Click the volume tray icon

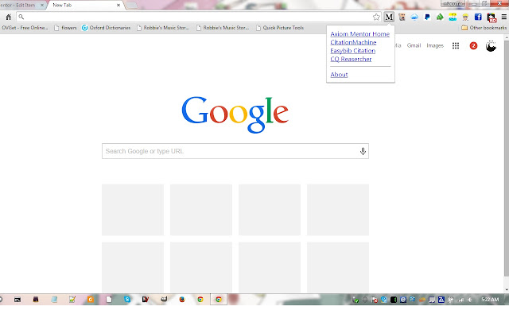[x=470, y=300]
